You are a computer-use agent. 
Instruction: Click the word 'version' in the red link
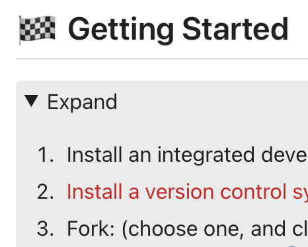pyautogui.click(x=179, y=192)
